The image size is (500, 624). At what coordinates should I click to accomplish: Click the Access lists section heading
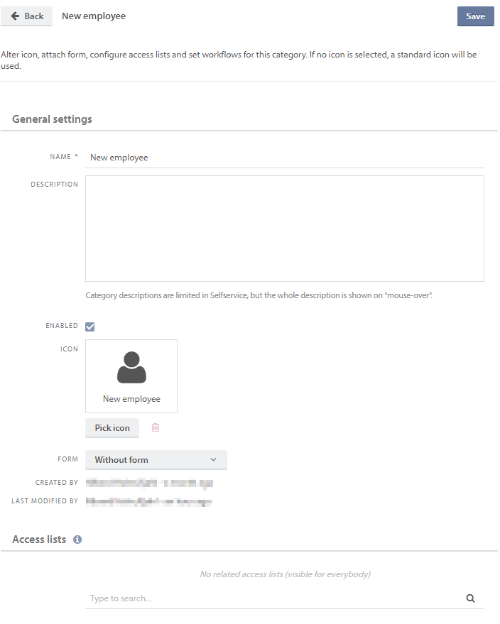[39, 540]
